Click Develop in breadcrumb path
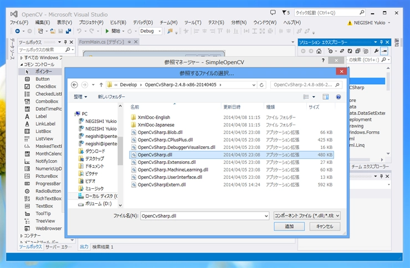This screenshot has height=268, width=410. point(129,85)
